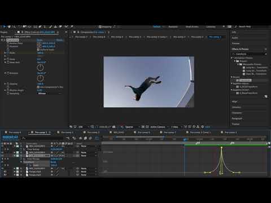Image resolution: width=271 pixels, height=203 pixels.
Task: Open Pre-comp 8 timeline tab
Action: [x=15, y=133]
